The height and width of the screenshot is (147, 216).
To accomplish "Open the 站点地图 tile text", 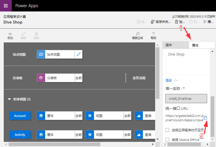I will point(53,54).
